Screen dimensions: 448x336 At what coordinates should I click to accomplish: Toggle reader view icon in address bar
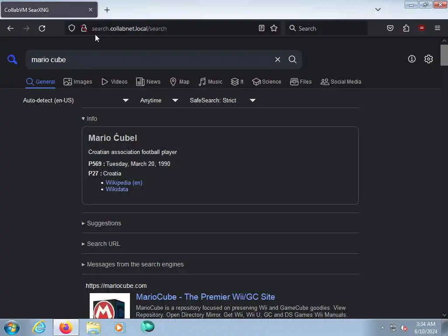click(262, 28)
